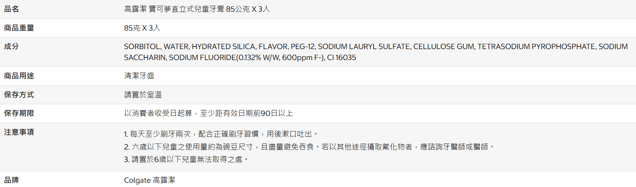
Task: Click the ingredients line starting with SORBITOL
Action: (x=376, y=46)
